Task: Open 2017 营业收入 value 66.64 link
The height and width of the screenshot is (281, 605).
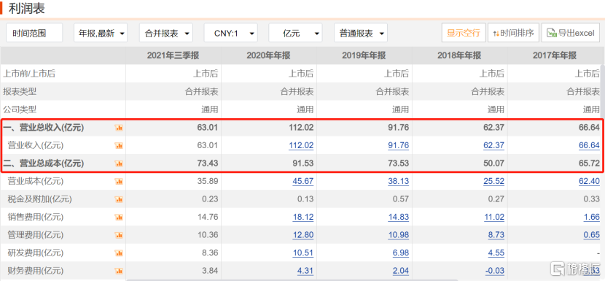Action: [590, 146]
